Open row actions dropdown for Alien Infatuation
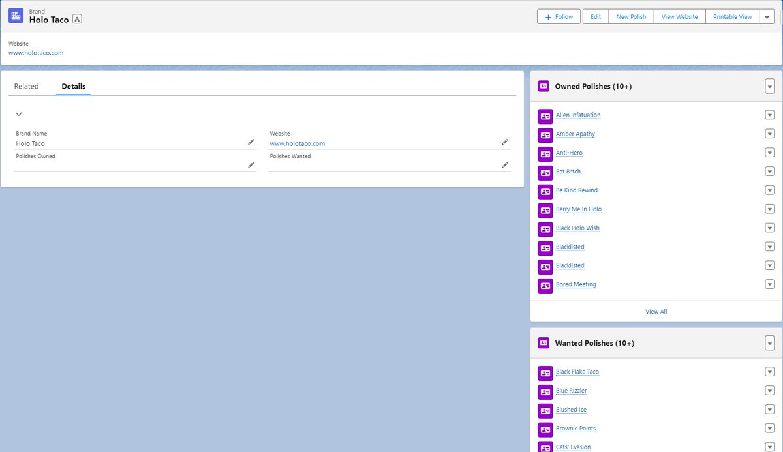The height and width of the screenshot is (452, 783). (x=769, y=115)
